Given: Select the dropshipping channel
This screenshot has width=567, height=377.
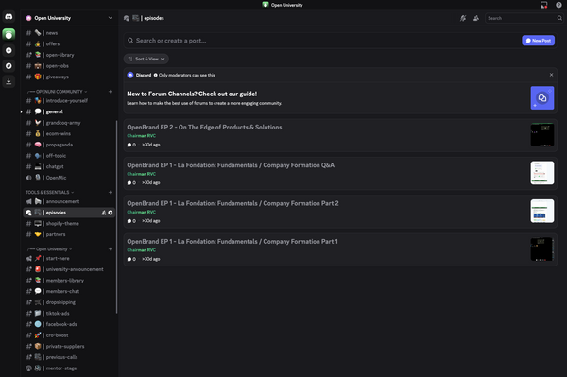Looking at the screenshot, I should (69, 302).
